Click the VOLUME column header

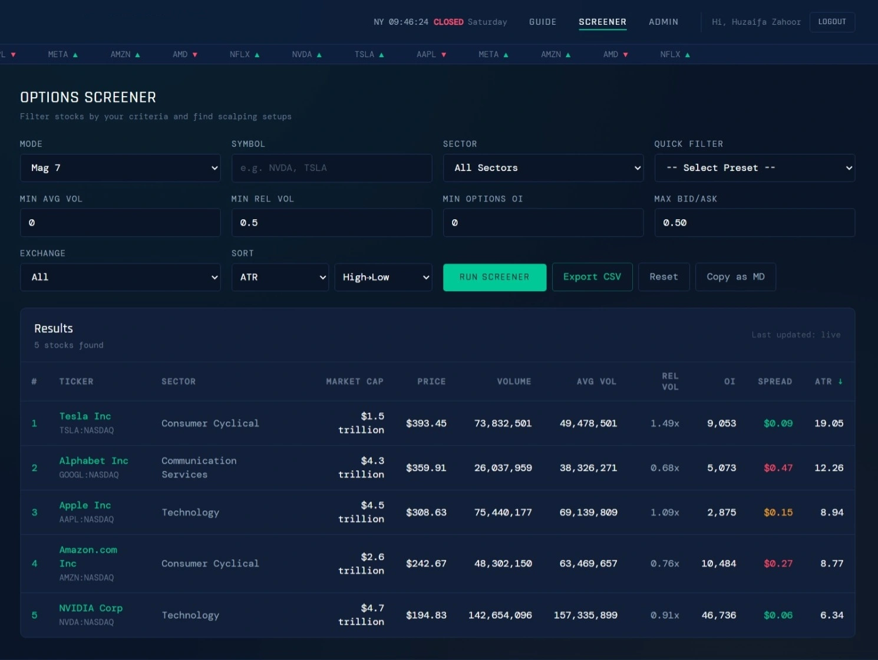[514, 381]
